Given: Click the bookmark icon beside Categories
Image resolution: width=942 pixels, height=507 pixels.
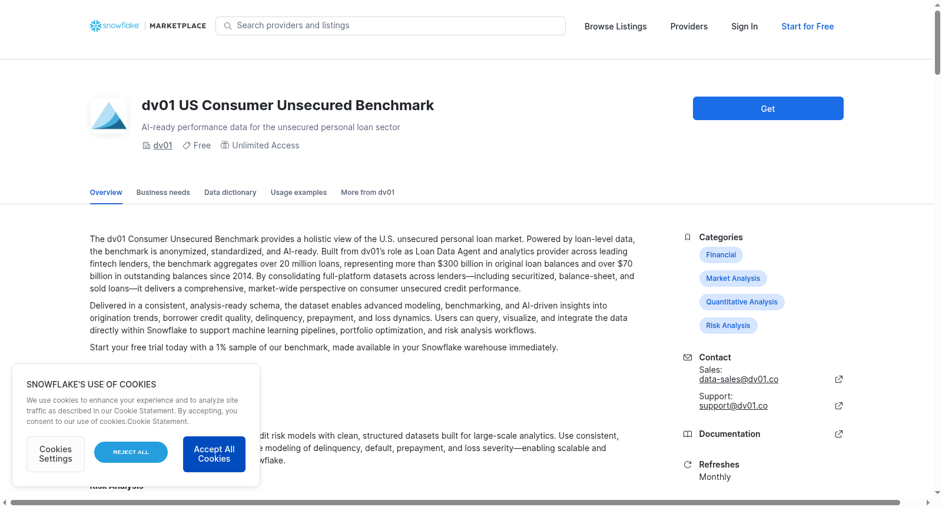Looking at the screenshot, I should click(687, 237).
